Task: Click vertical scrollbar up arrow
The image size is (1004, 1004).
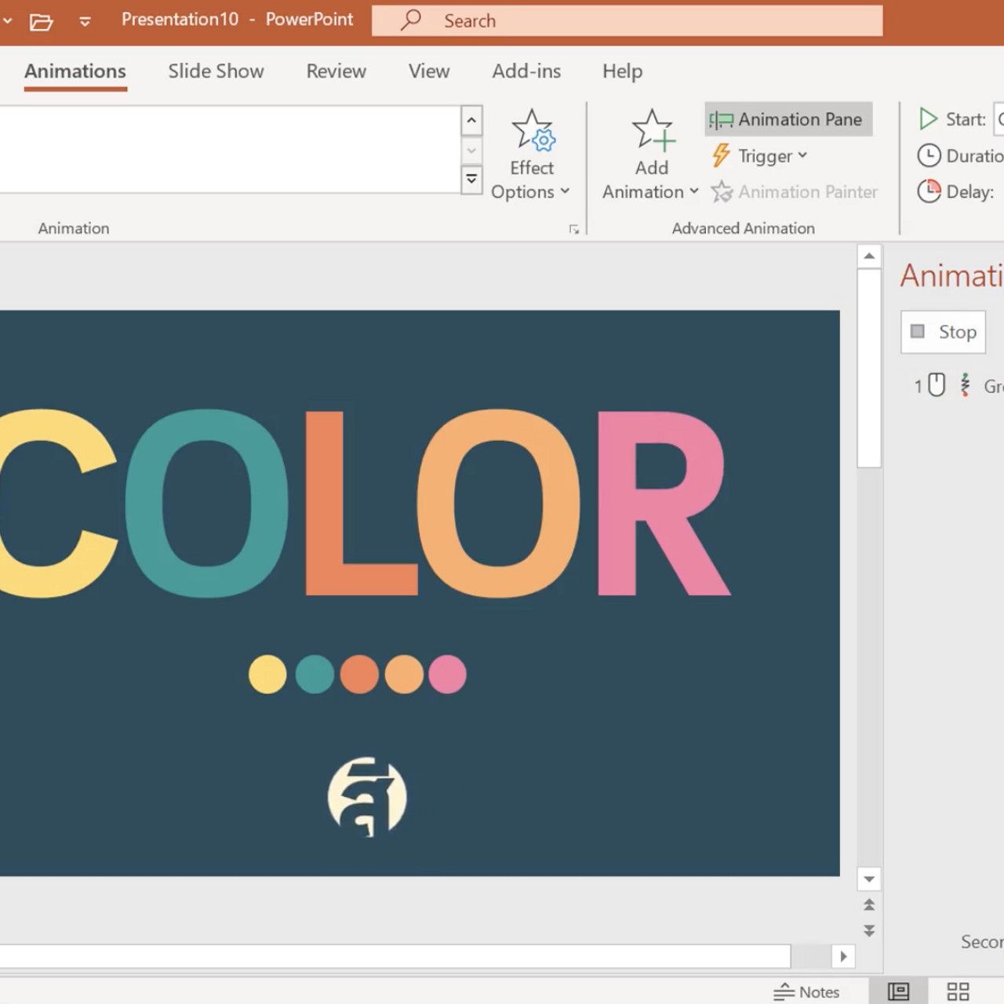Action: coord(869,256)
